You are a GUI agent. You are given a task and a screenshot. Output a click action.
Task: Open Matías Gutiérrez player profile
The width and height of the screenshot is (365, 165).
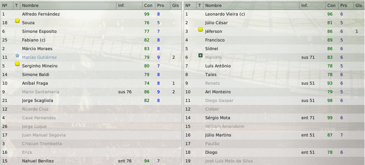pyautogui.click(x=39, y=57)
